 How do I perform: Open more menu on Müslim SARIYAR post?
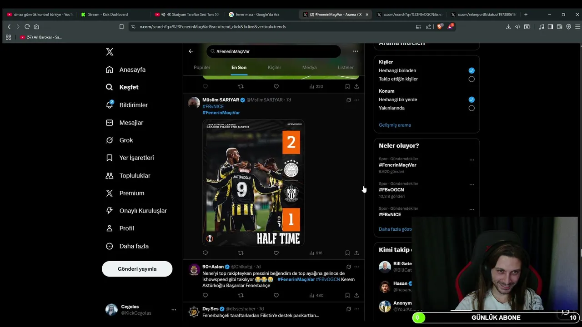(356, 100)
